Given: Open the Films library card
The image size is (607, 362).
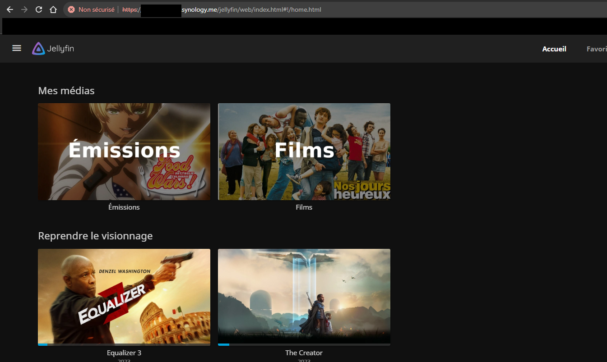Looking at the screenshot, I should click(304, 151).
